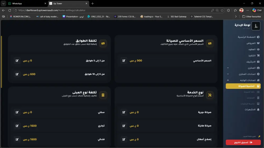Edit the فندقي building type cost
Viewport: 264px width, 148px height.
pyautogui.click(x=17, y=139)
